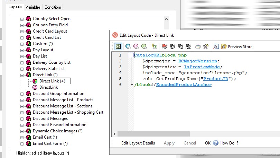Click the green X icon in the code toolbar
Screen dimensions: 280x158
119,46
